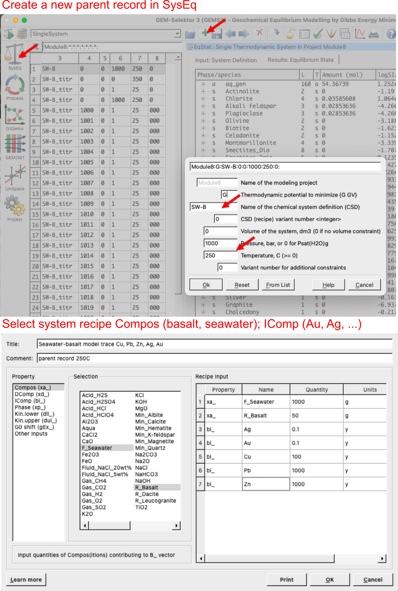Click the Learn more button

26,580
